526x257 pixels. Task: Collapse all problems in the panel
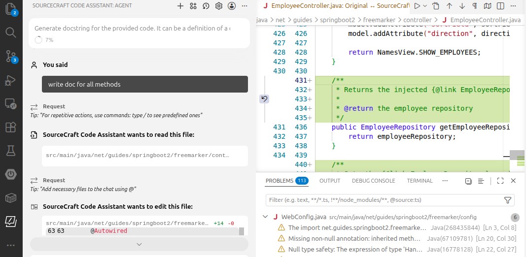469,181
